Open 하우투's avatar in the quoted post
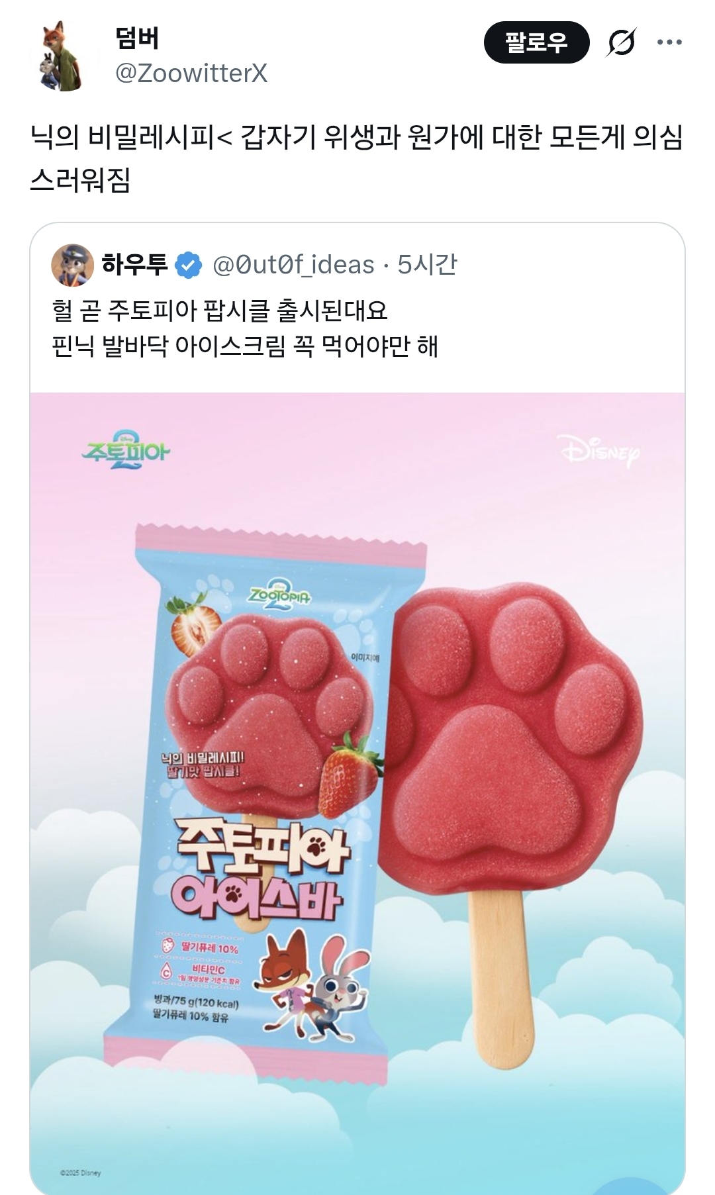 (72, 265)
